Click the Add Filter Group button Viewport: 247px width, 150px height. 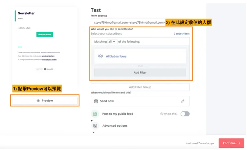(140, 87)
